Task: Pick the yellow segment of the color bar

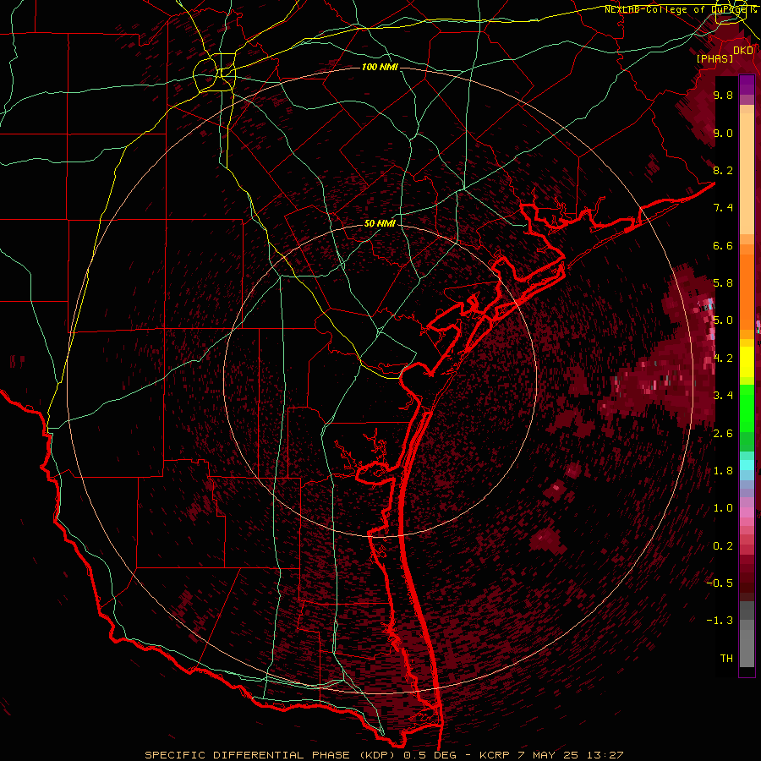Action: 747,362
